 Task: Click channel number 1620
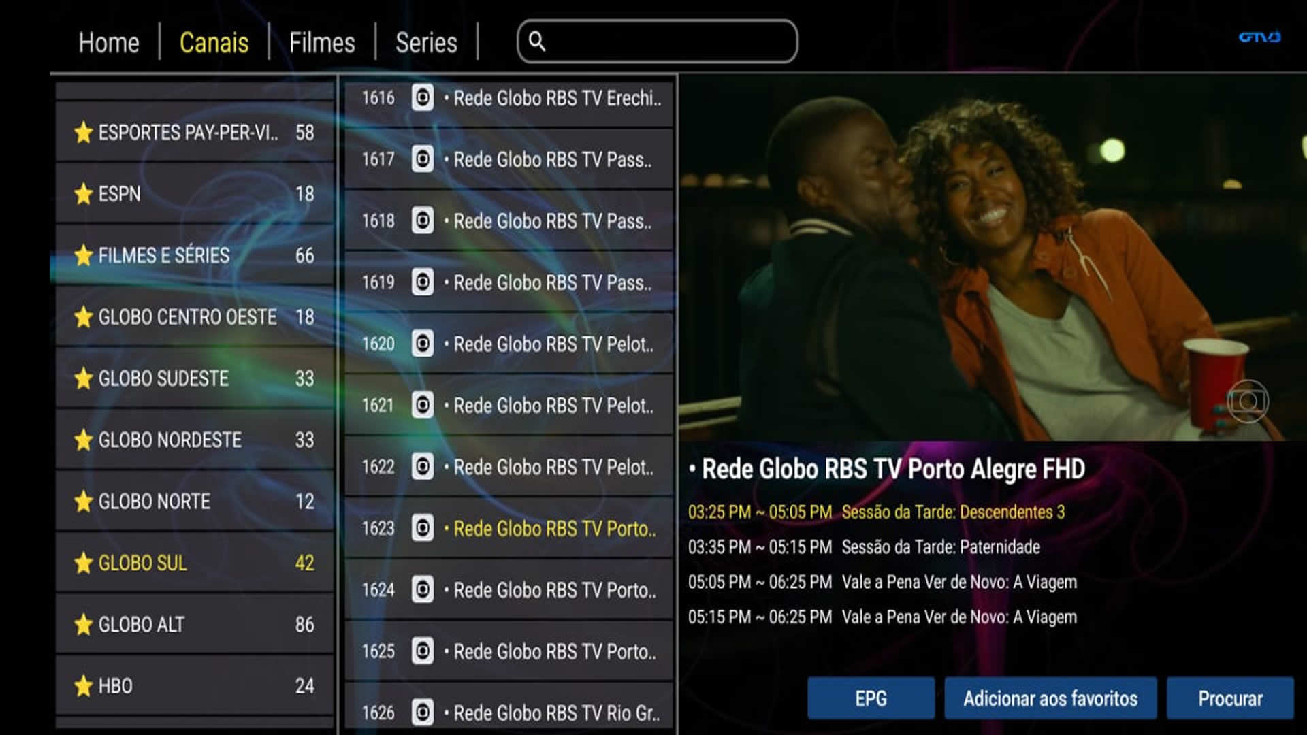click(x=378, y=344)
